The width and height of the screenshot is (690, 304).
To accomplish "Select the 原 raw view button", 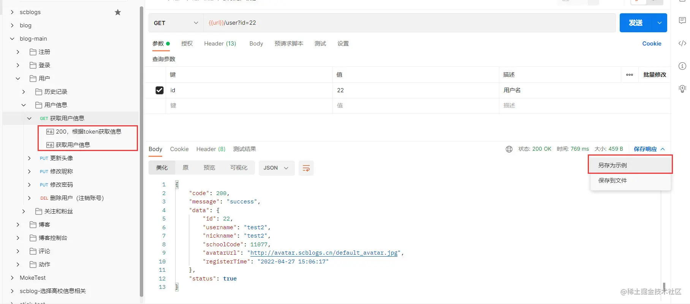I will pyautogui.click(x=185, y=168).
